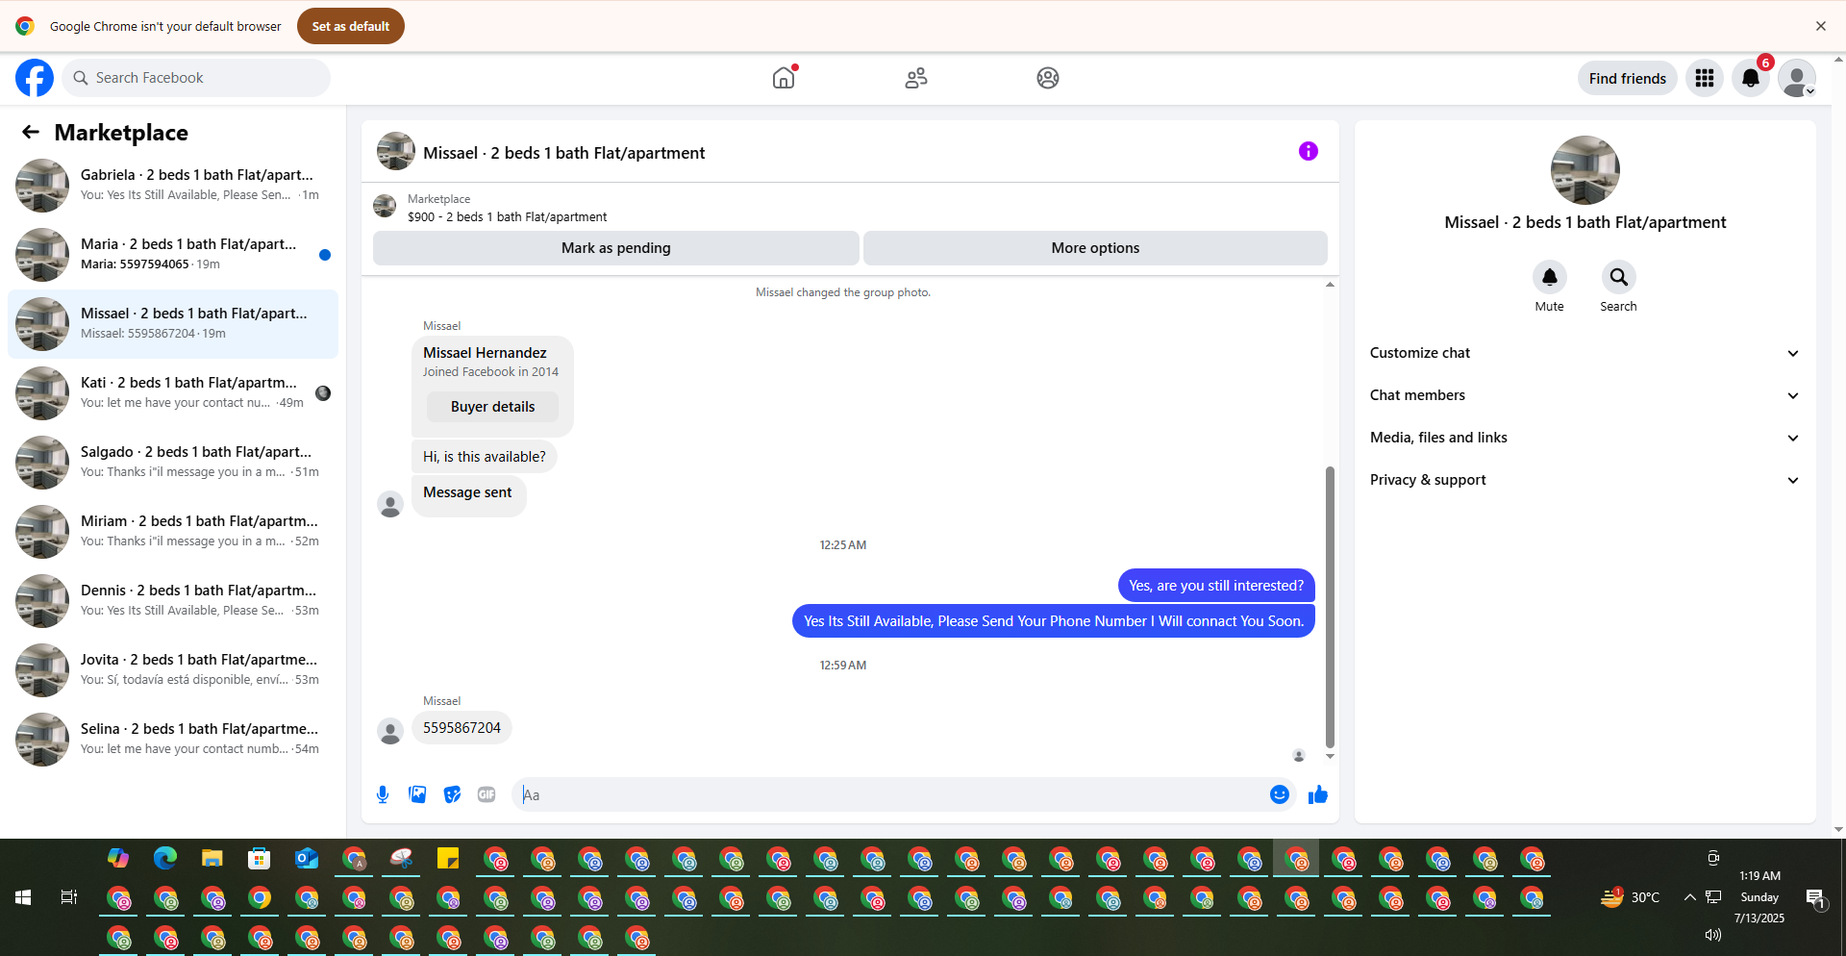This screenshot has width=1846, height=956.
Task: Attach a photo using the image icon
Action: pos(417,794)
